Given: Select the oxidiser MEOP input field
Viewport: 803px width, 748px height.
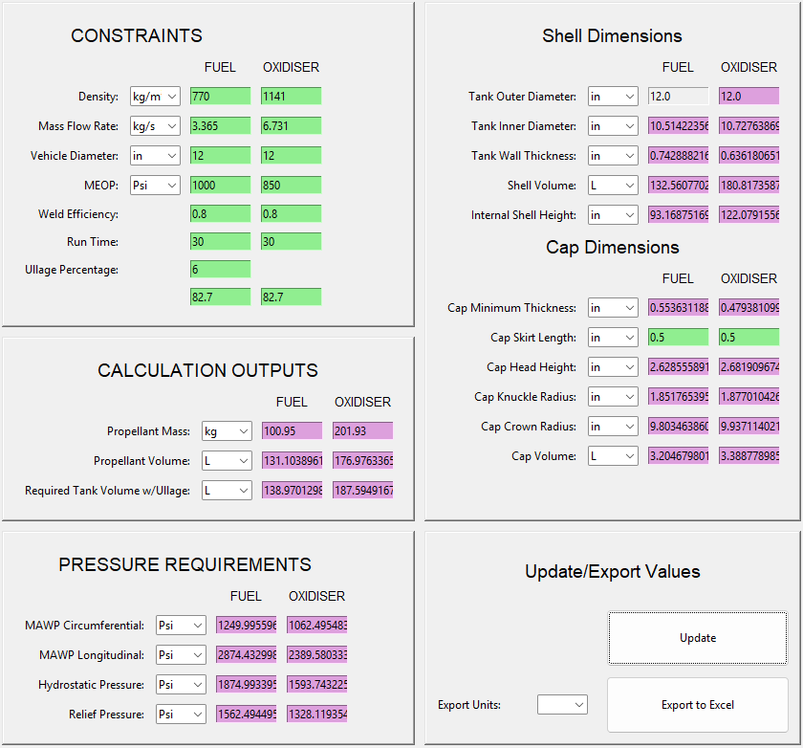Looking at the screenshot, I should (291, 185).
